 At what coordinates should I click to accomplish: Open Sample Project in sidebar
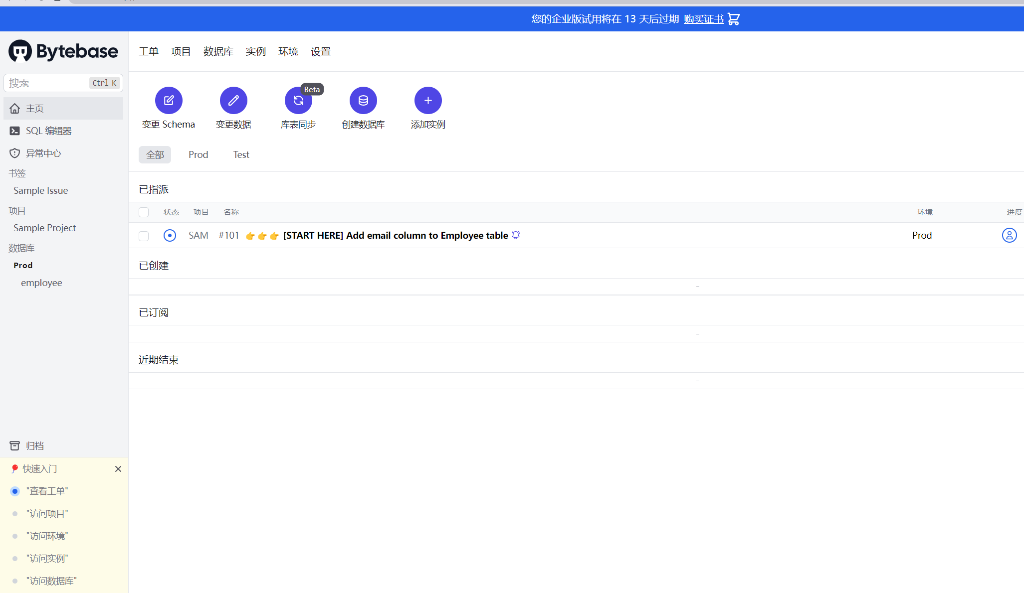44,228
